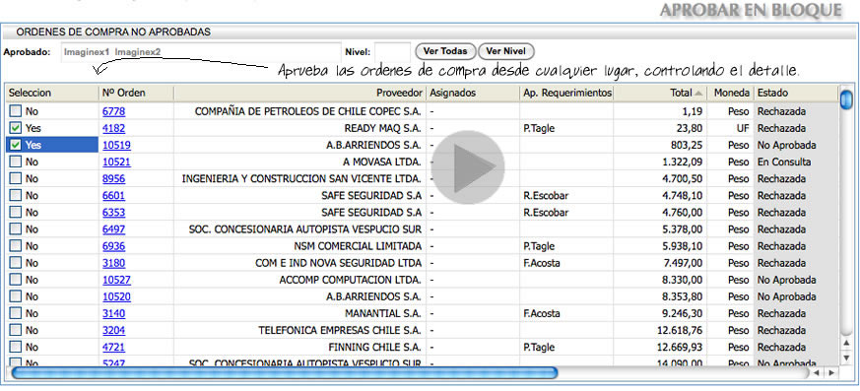Check the selection box for order 6936
This screenshot has height=391, width=860.
coord(16,246)
